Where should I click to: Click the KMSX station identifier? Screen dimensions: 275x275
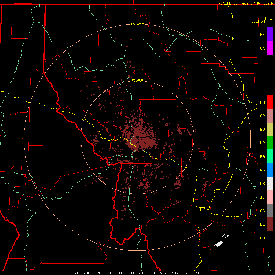pos(157,273)
